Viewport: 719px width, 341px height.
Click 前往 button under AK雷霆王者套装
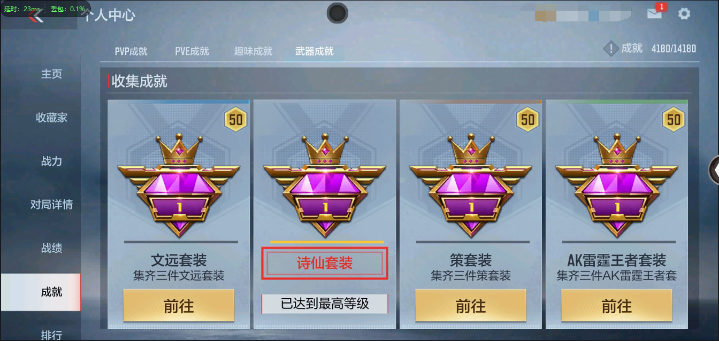[x=617, y=306]
